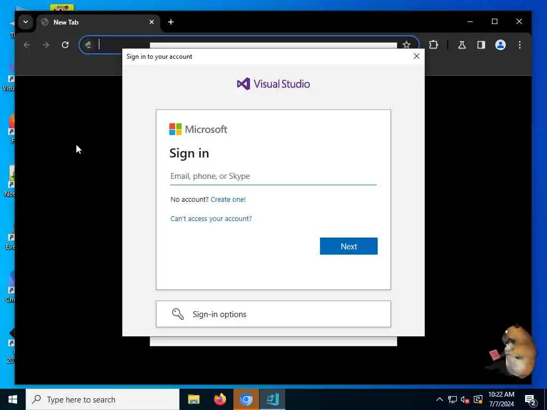The image size is (547, 410).
Task: Switch to Chrome in taskbar
Action: point(246,399)
